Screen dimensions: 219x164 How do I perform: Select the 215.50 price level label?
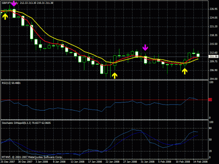(213, 44)
